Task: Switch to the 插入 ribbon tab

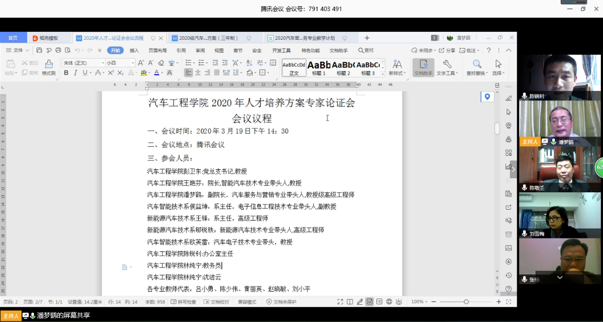Action: [x=134, y=50]
